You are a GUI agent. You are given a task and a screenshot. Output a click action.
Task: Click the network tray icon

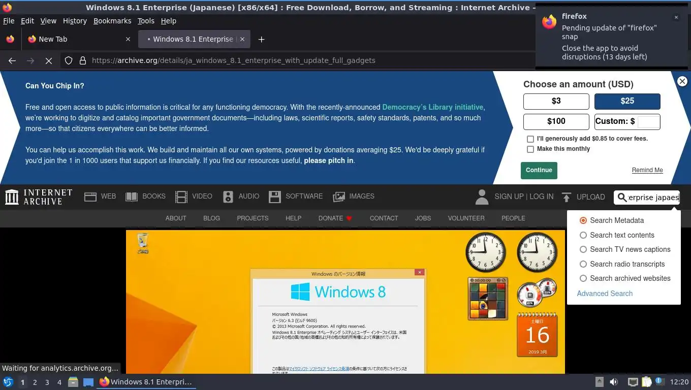(633, 382)
